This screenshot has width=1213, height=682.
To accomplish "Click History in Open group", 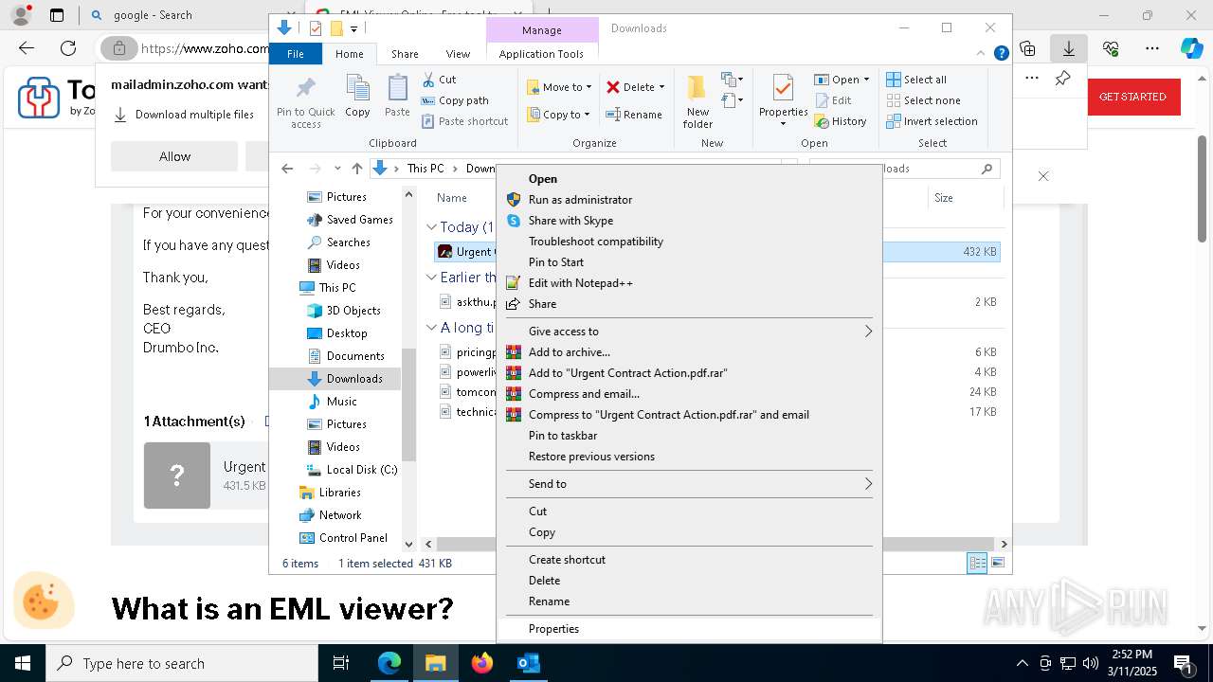I will coord(840,121).
